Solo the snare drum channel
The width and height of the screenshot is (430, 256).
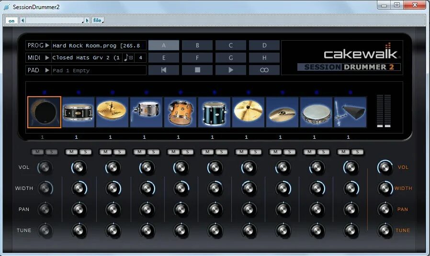(86, 152)
